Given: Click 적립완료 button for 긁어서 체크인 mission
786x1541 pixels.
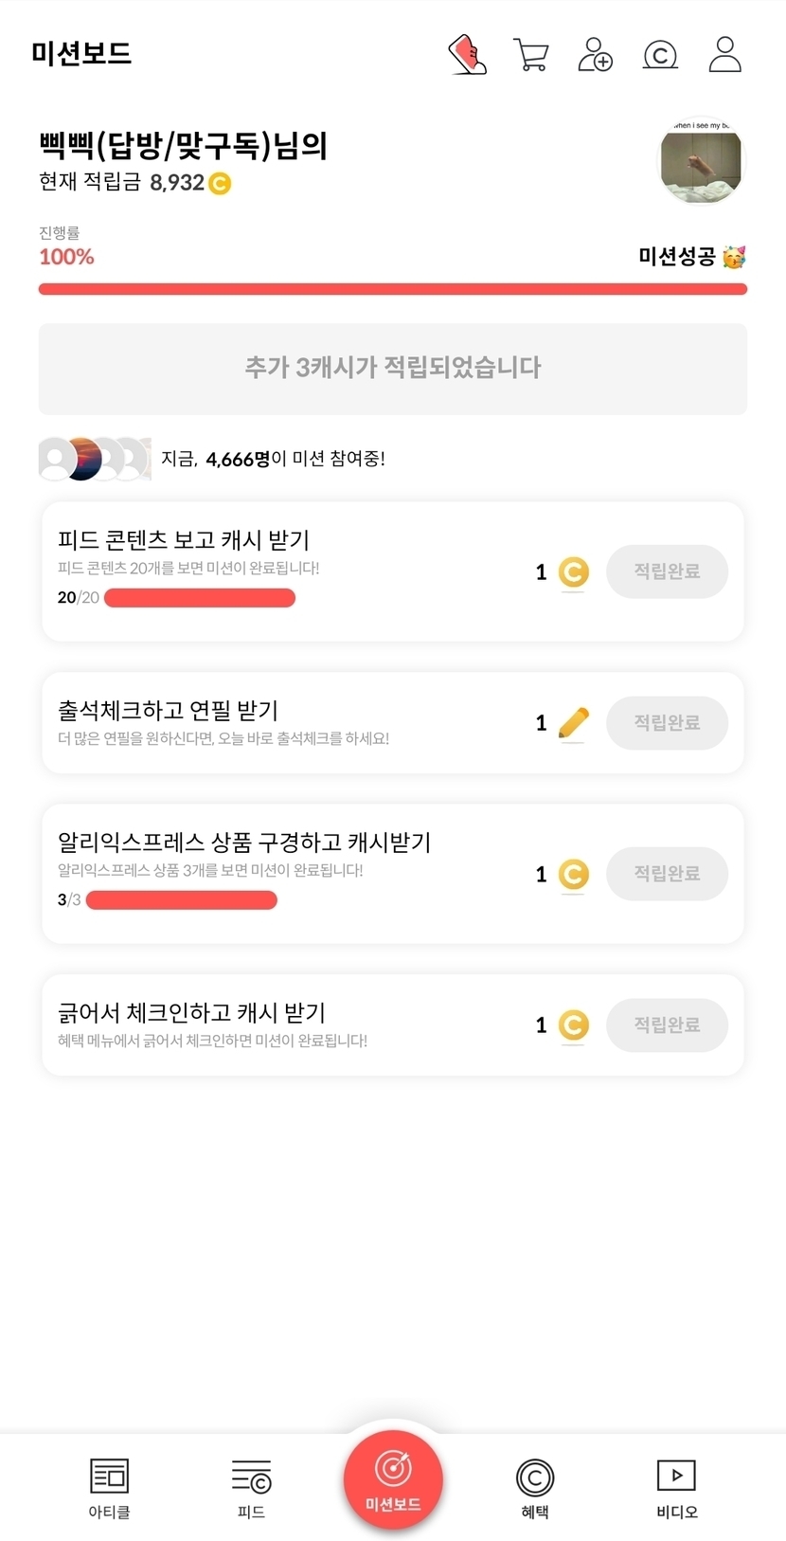Looking at the screenshot, I should (667, 1024).
